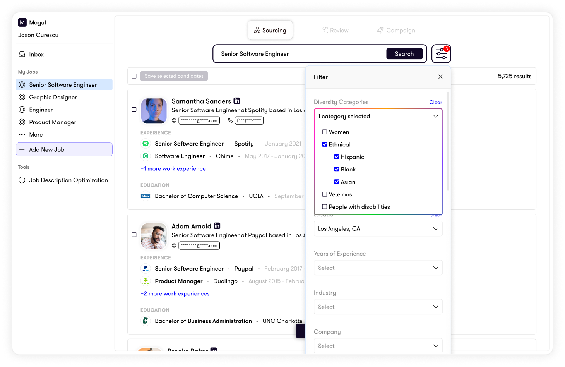565x367 pixels.
Task: Click the plus icon in Add New Job
Action: point(22,149)
